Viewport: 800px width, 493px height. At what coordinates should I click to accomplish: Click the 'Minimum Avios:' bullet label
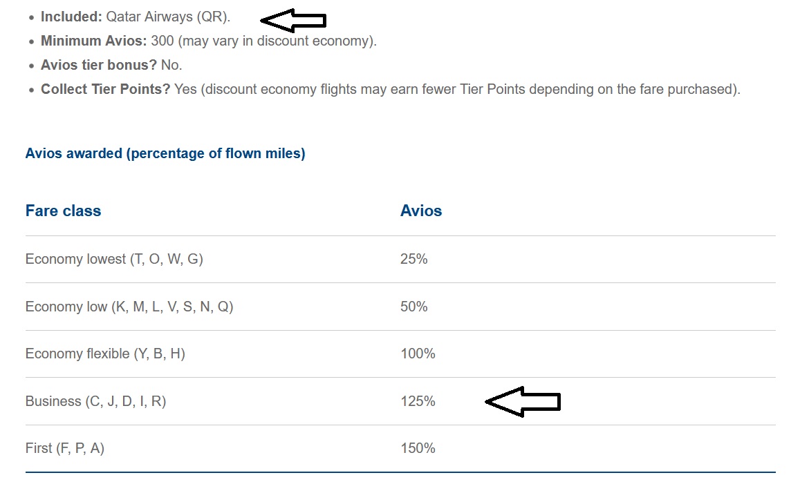click(93, 41)
